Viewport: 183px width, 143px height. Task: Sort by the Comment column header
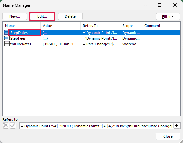[x=161, y=26]
